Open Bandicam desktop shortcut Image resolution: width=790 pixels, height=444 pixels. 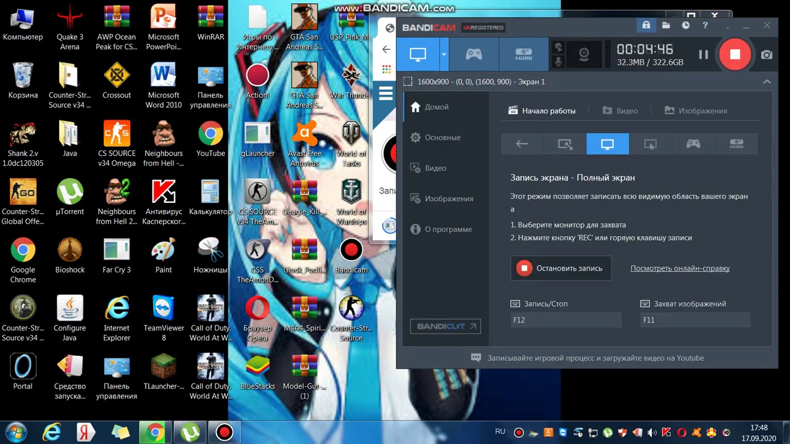[x=351, y=255]
